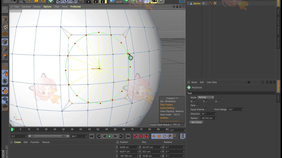
Task: Open the viewport Filter menu
Action: pyautogui.click(x=56, y=7)
